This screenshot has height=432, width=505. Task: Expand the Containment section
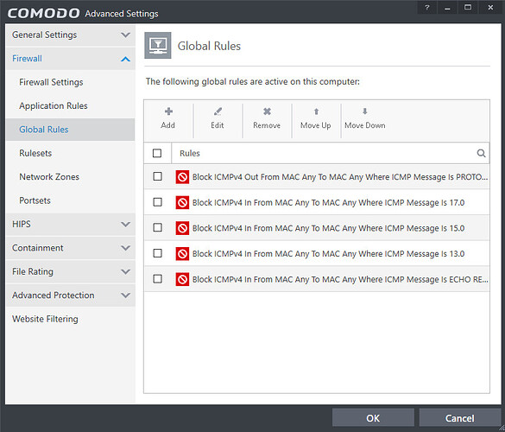[125, 248]
